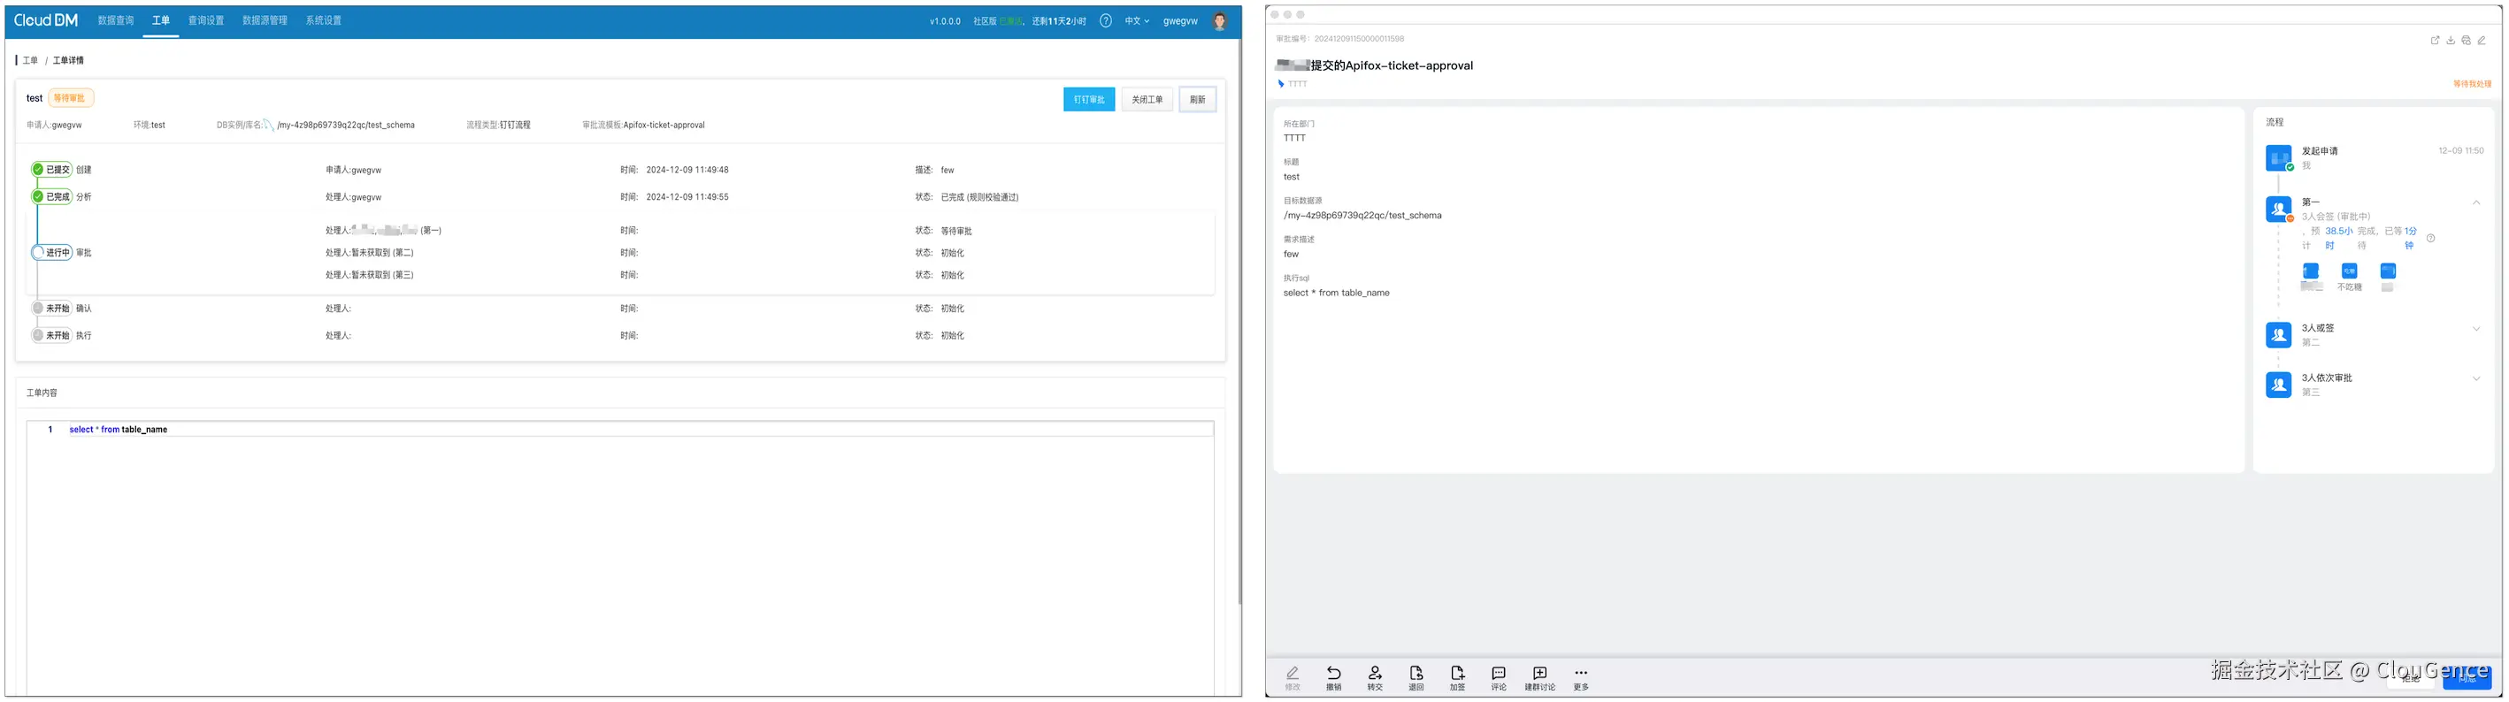Click the print icon in approval header
The width and height of the screenshot is (2509, 702).
tap(2467, 40)
